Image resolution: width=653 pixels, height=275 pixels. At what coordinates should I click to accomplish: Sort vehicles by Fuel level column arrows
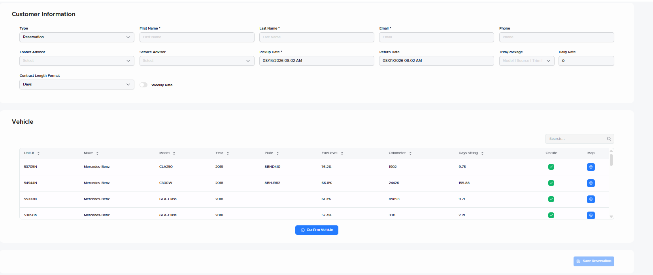tap(342, 153)
